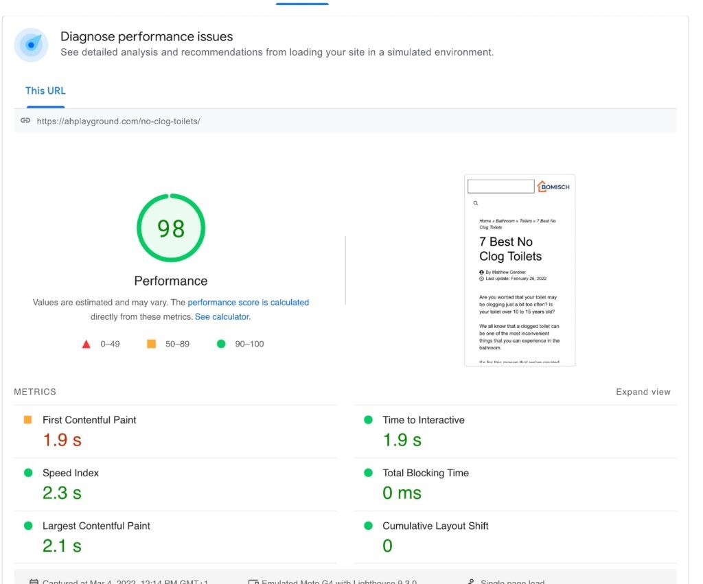Click the green circle 90–100 legend icon
This screenshot has width=703, height=584.
221,344
